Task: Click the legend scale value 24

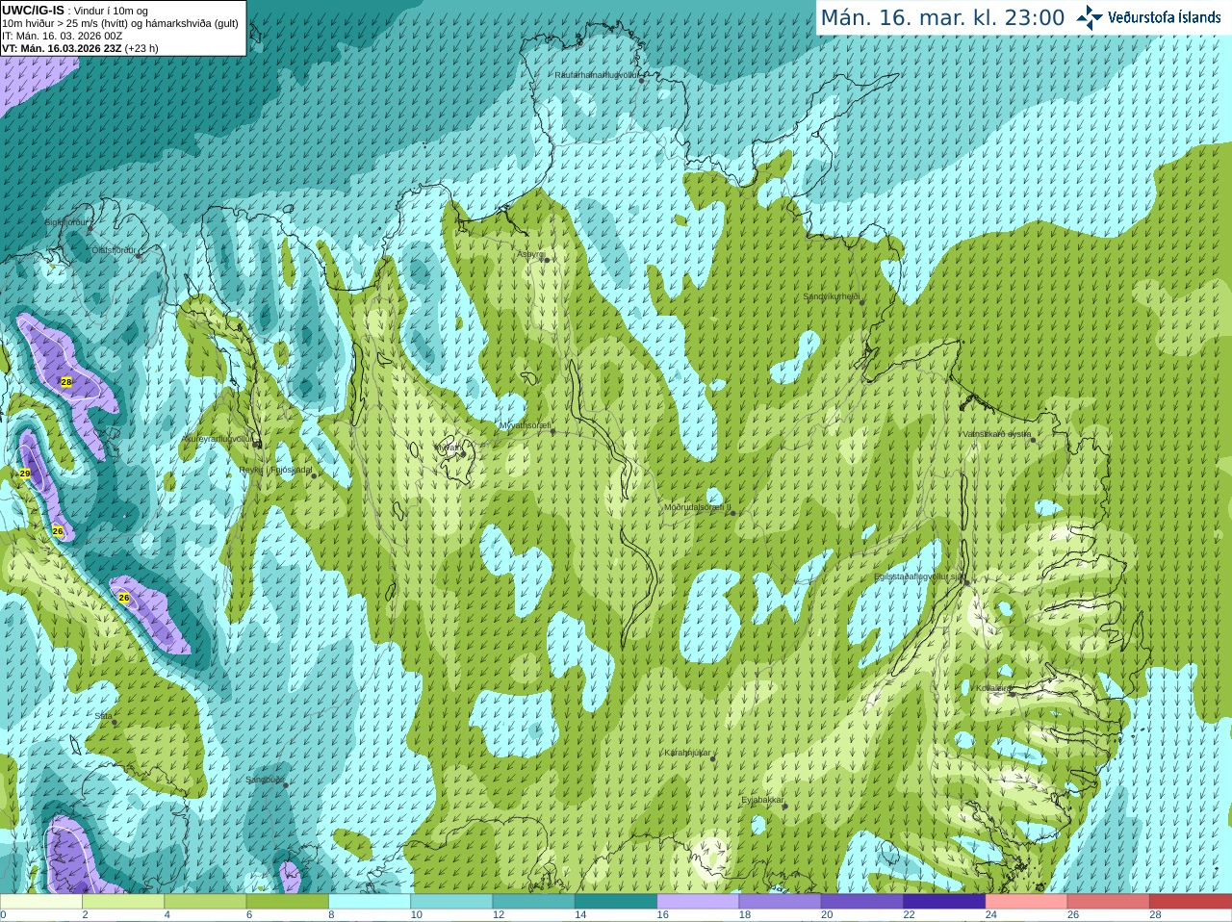Action: 990,915
